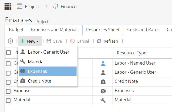Select the Resources Sheet tab
The image size is (172, 112).
click(103, 30)
